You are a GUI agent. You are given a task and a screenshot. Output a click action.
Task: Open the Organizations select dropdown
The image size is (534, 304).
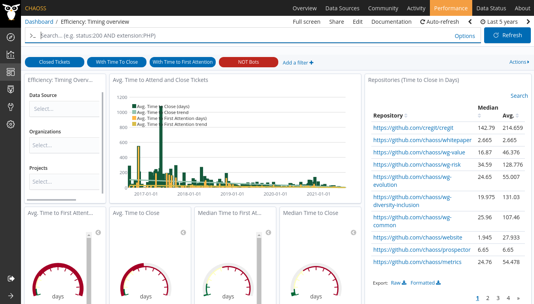click(x=65, y=145)
